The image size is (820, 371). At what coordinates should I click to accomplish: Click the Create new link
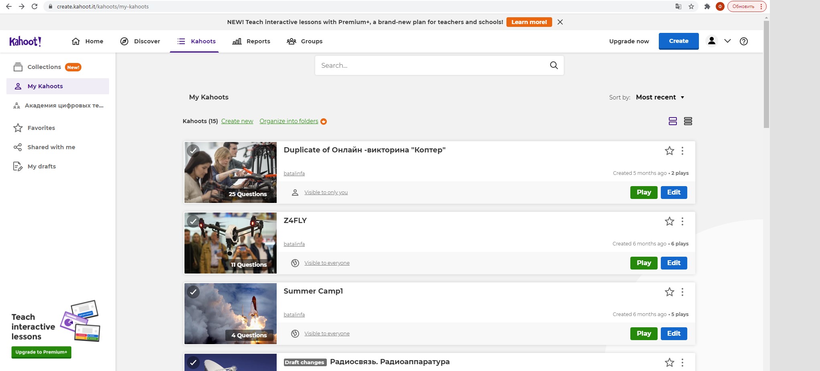(237, 121)
